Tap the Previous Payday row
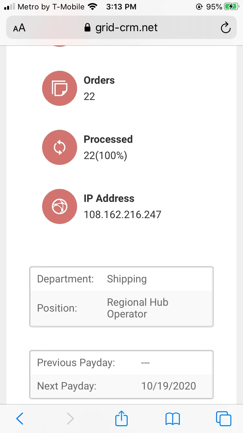243x433 pixels. [x=121, y=363]
